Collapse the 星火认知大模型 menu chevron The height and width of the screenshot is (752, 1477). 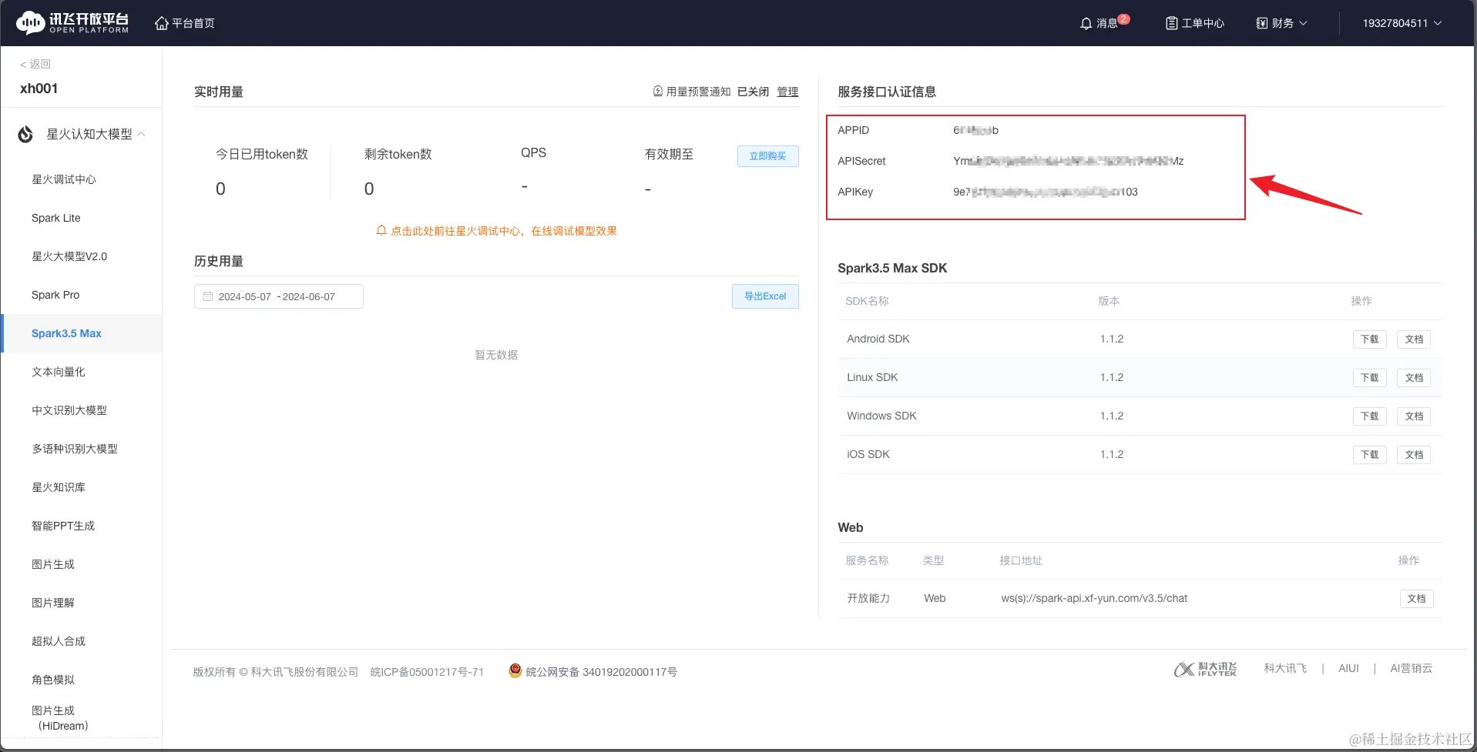click(141, 134)
